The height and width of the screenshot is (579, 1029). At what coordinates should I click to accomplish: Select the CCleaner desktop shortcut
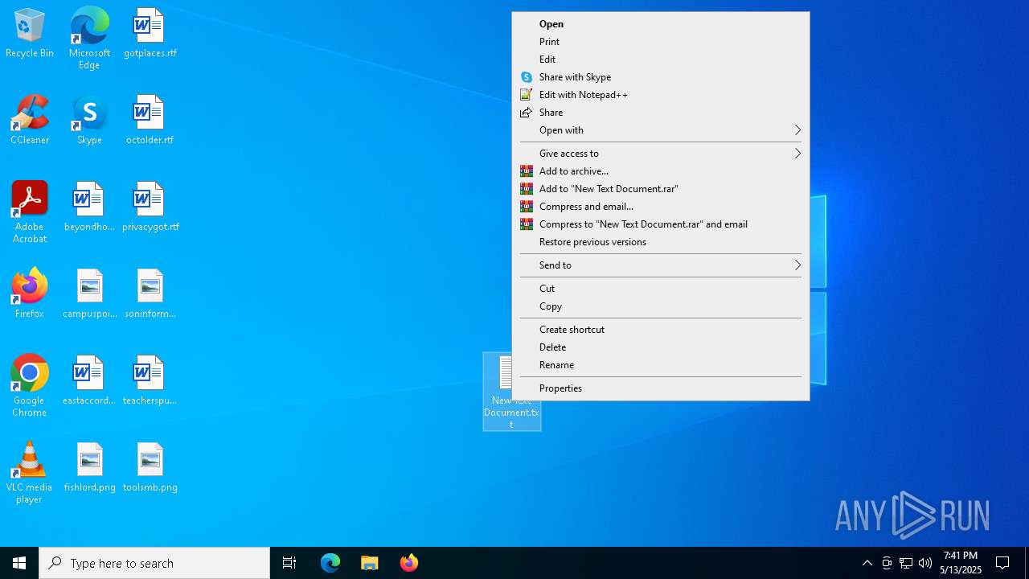[x=30, y=121]
